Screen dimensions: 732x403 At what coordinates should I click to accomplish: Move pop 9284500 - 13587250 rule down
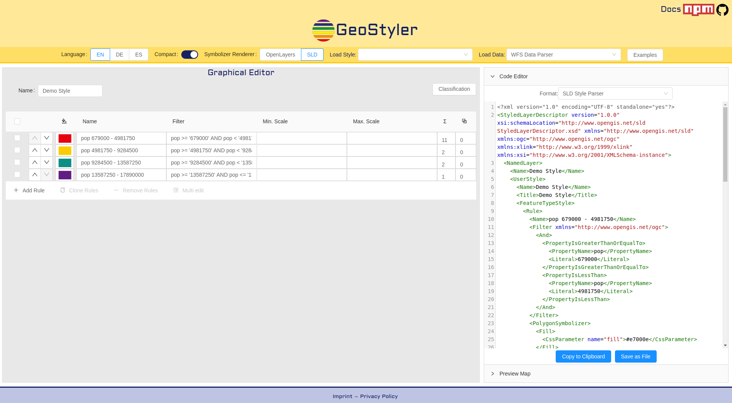47,162
